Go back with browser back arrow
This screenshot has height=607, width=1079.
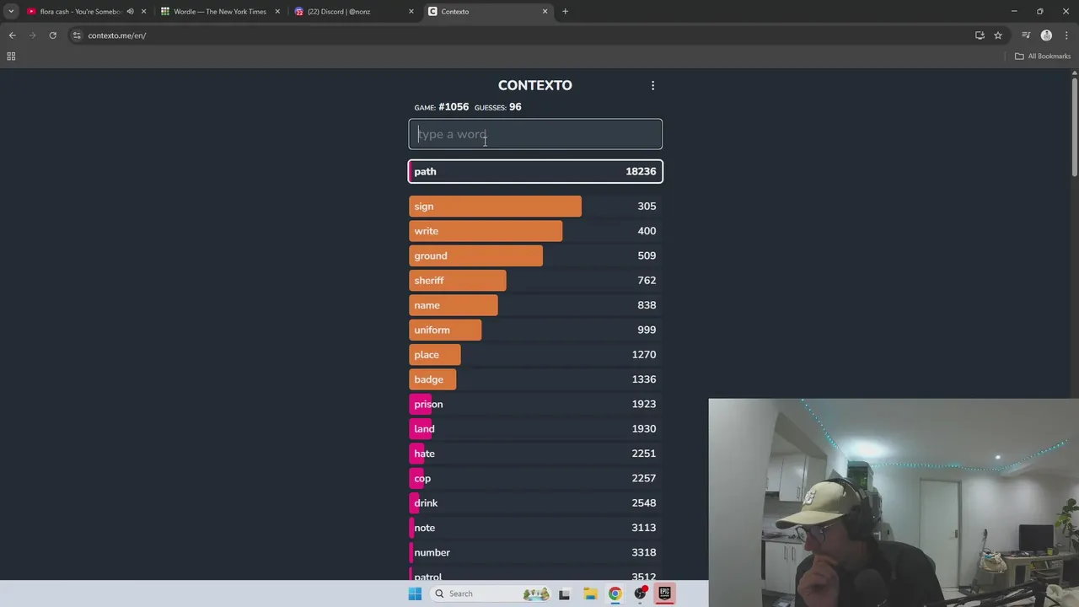[x=12, y=35]
